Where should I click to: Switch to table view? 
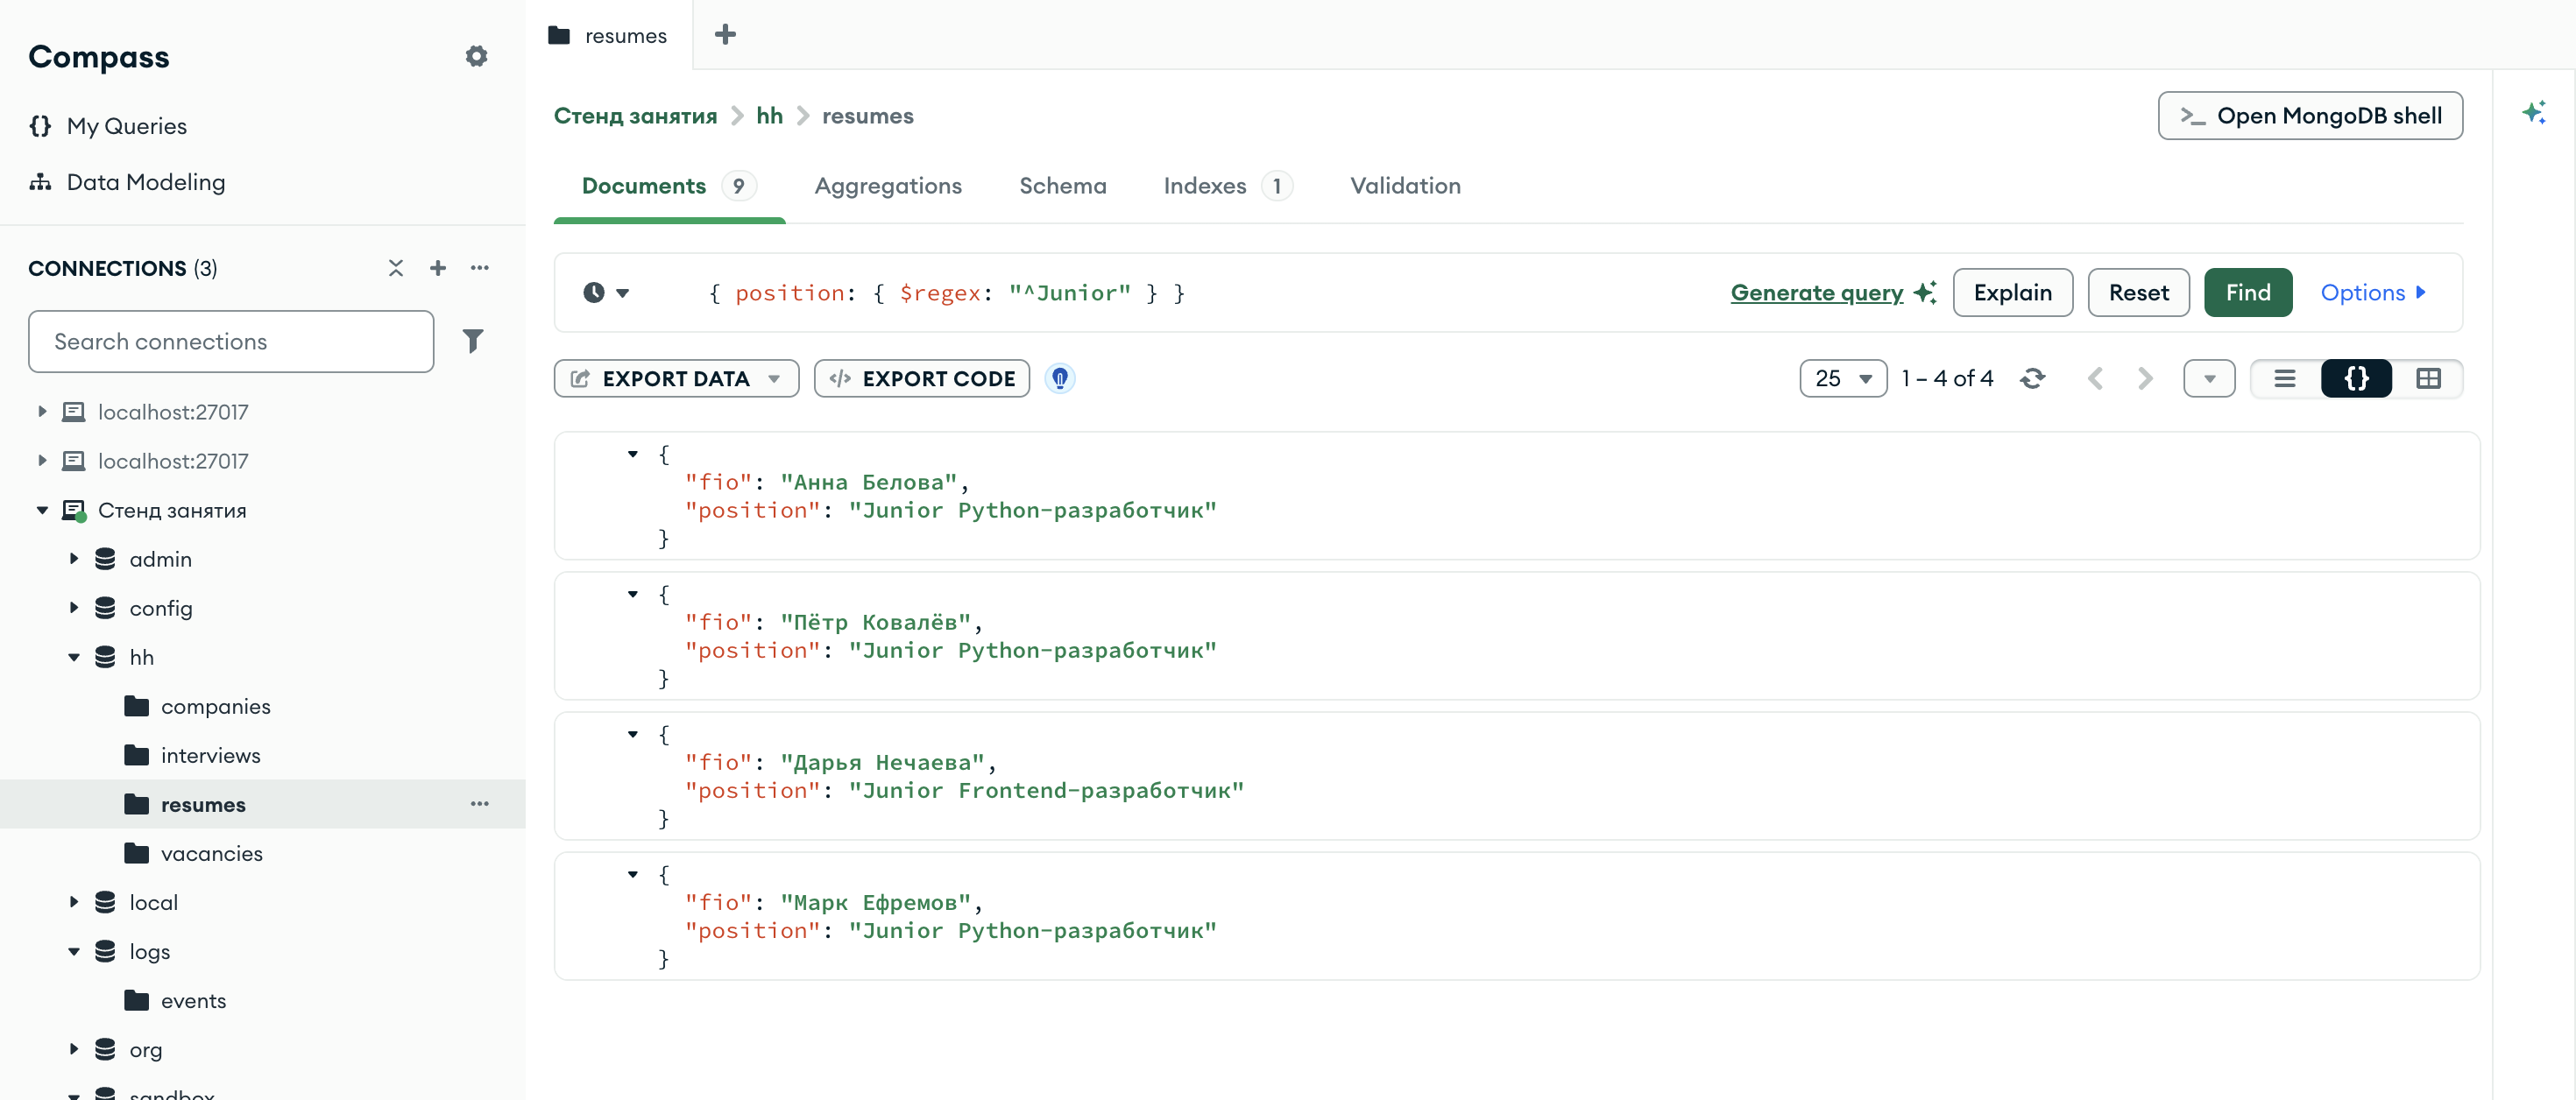2428,378
